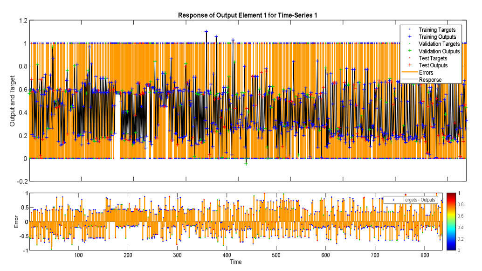Click the Test Targets legend entry
482x271 pixels.
pos(433,58)
